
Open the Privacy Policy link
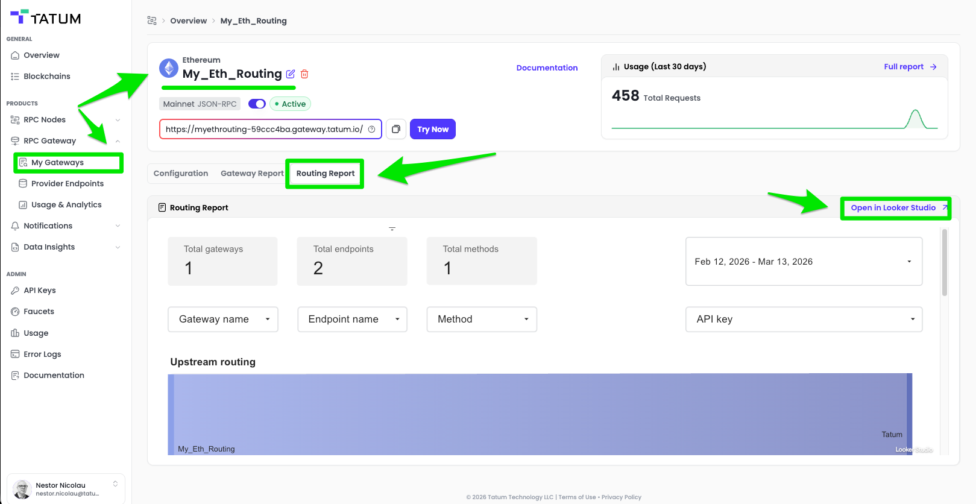point(622,497)
